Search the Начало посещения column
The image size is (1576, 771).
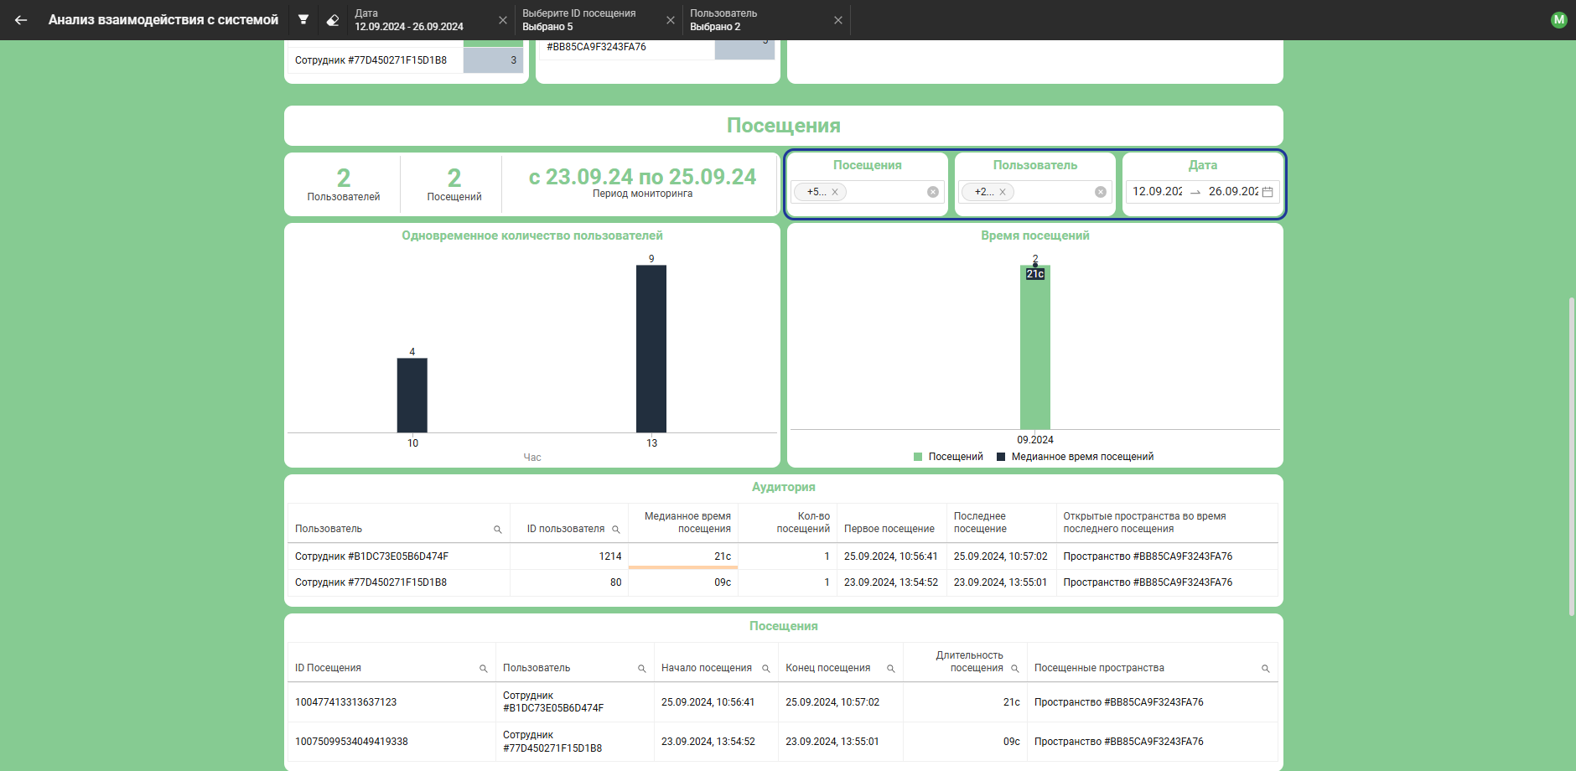766,669
